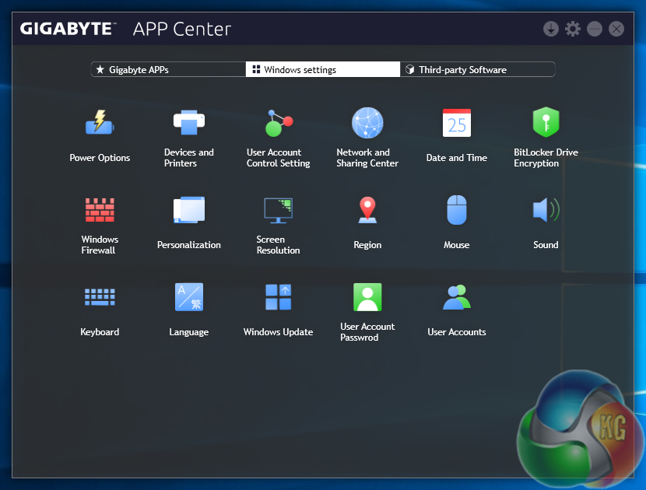Open Language settings
The width and height of the screenshot is (646, 490).
pos(189,298)
